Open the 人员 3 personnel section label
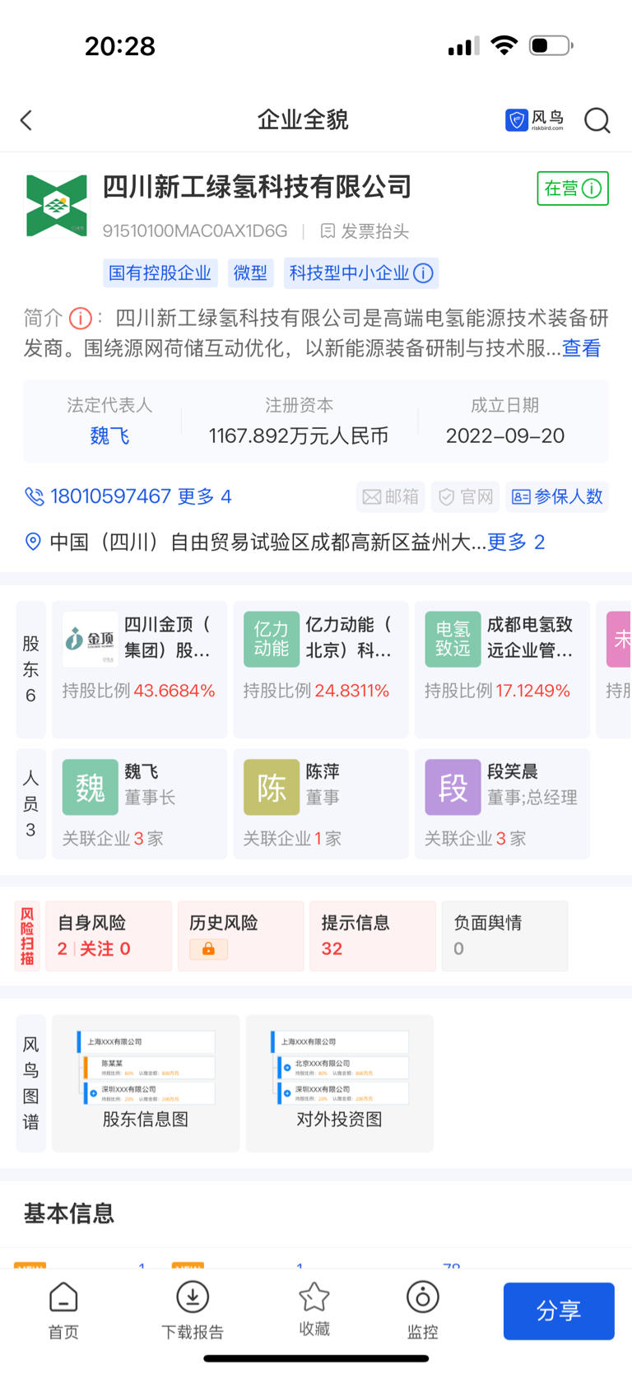The width and height of the screenshot is (632, 1374). [30, 803]
